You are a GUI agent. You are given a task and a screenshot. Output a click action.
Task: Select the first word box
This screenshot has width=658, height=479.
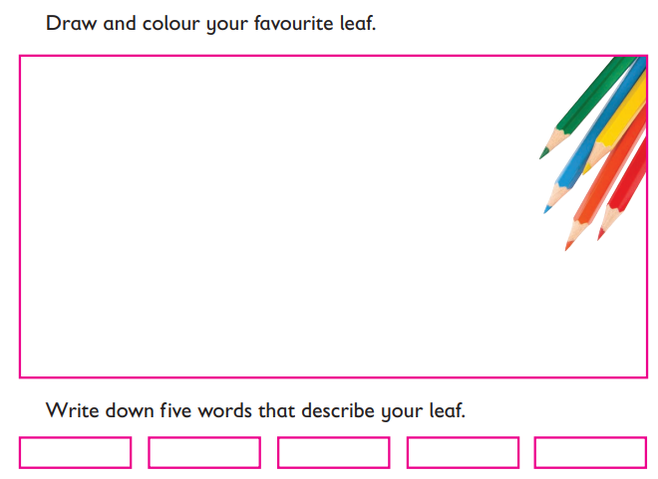pos(76,452)
